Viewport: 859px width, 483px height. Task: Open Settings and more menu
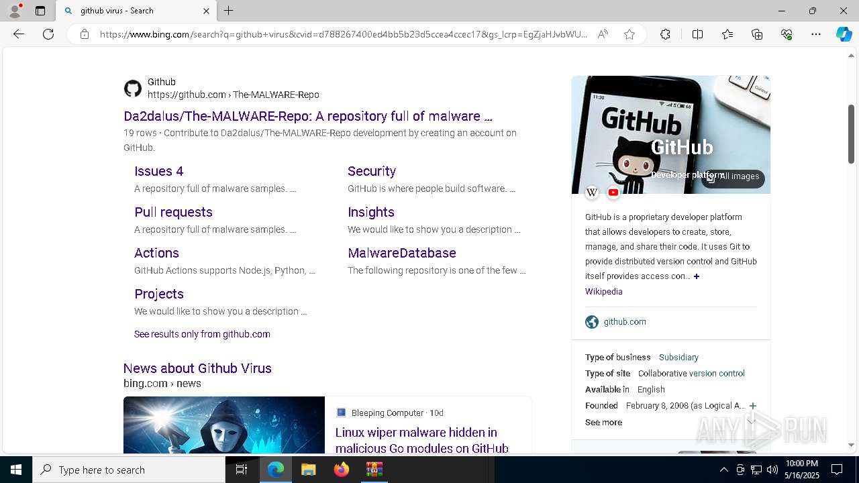click(x=816, y=34)
